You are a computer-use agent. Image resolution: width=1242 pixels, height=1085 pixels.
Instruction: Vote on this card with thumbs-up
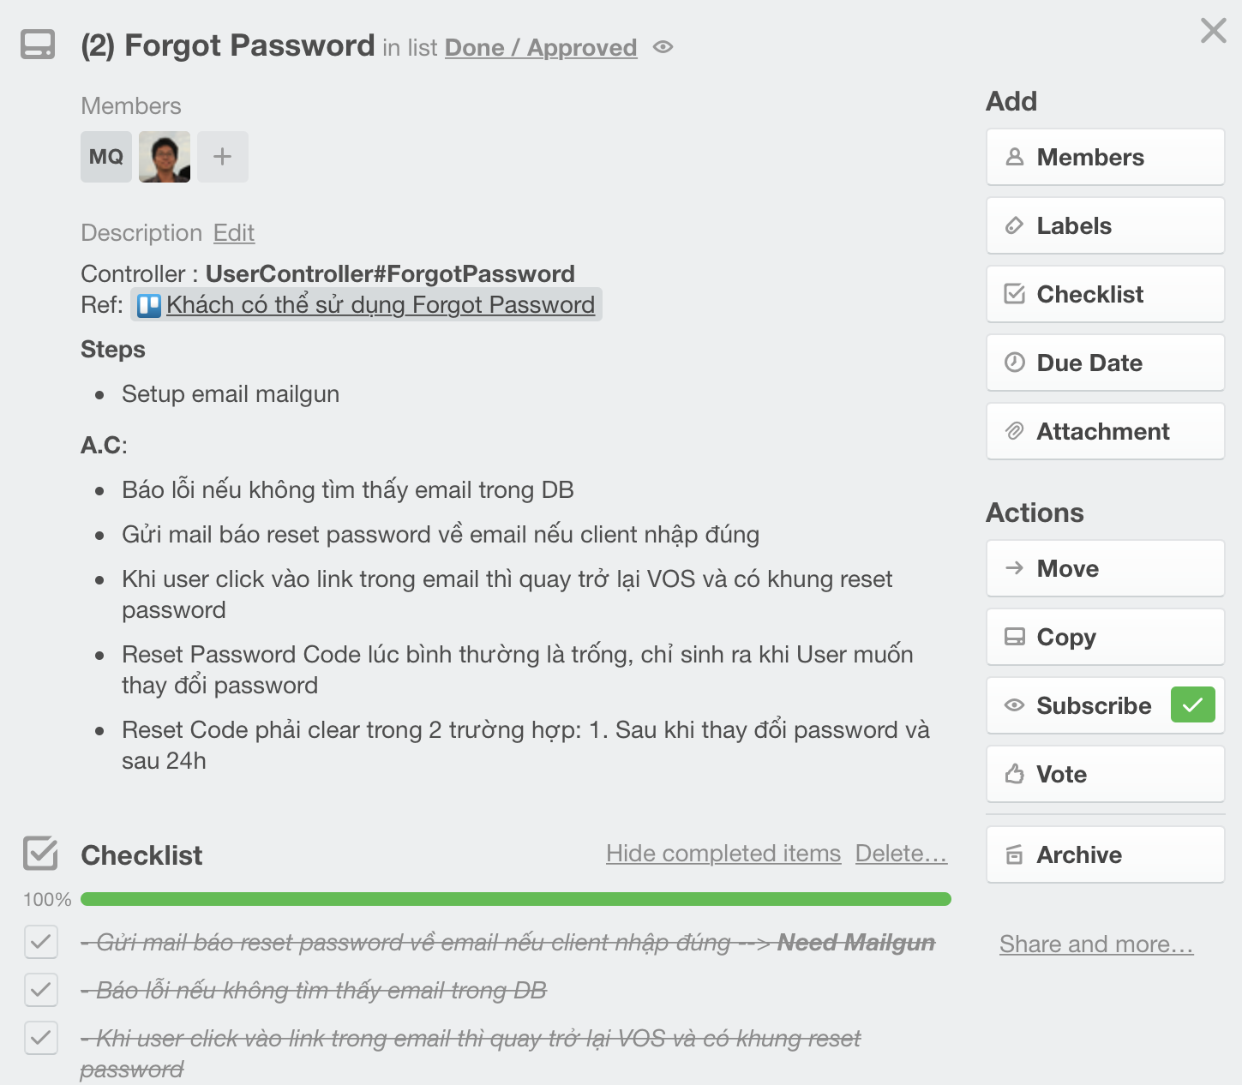(1105, 774)
